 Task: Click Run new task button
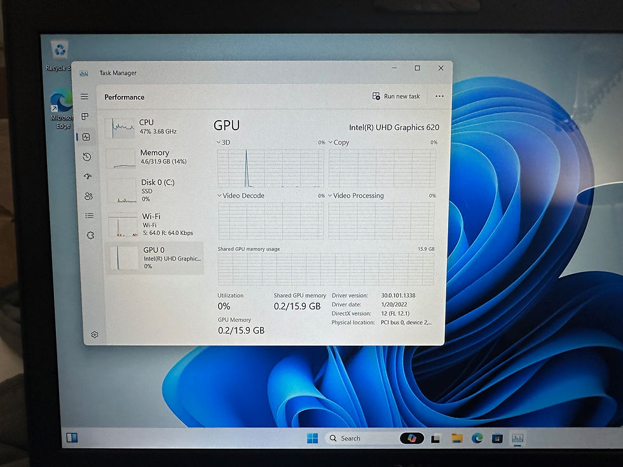pyautogui.click(x=395, y=96)
